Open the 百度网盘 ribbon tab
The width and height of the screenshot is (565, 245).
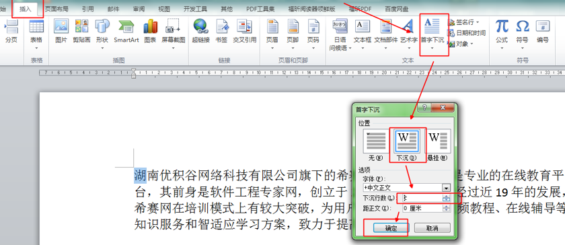397,9
